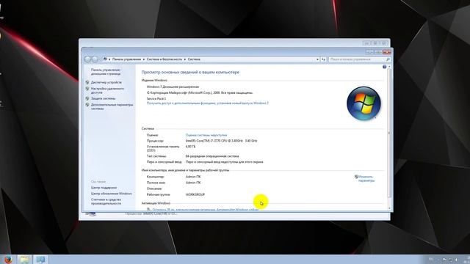Open 'Панель управления - домашняя страница' link

pyautogui.click(x=106, y=72)
